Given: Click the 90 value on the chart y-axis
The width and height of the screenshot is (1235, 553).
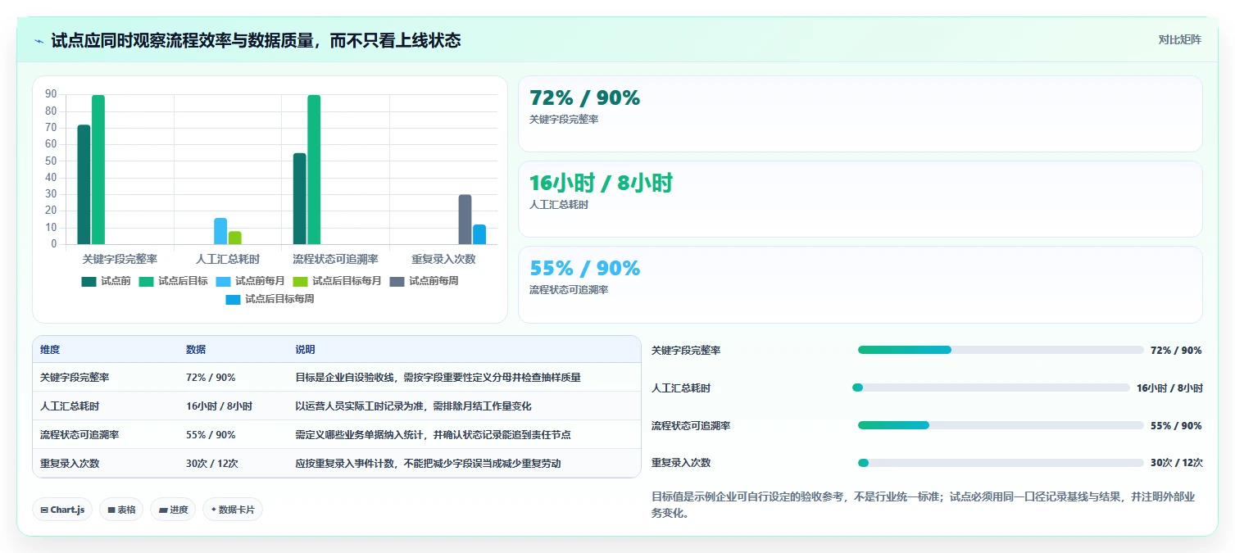Looking at the screenshot, I should pyautogui.click(x=51, y=94).
